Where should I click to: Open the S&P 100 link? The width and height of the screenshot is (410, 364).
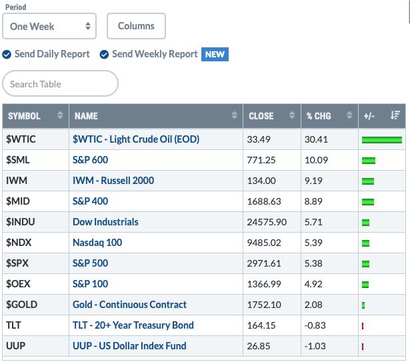(x=90, y=284)
